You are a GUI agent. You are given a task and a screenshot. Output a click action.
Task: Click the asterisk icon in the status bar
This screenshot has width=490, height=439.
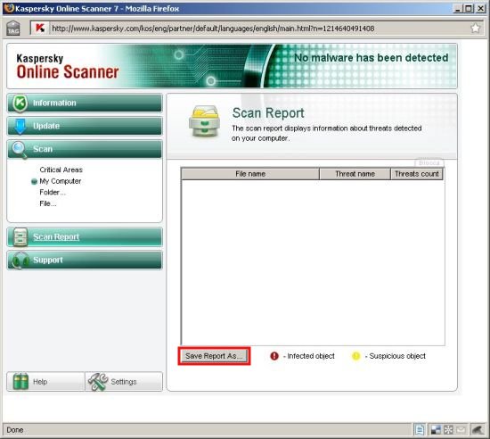(448, 430)
